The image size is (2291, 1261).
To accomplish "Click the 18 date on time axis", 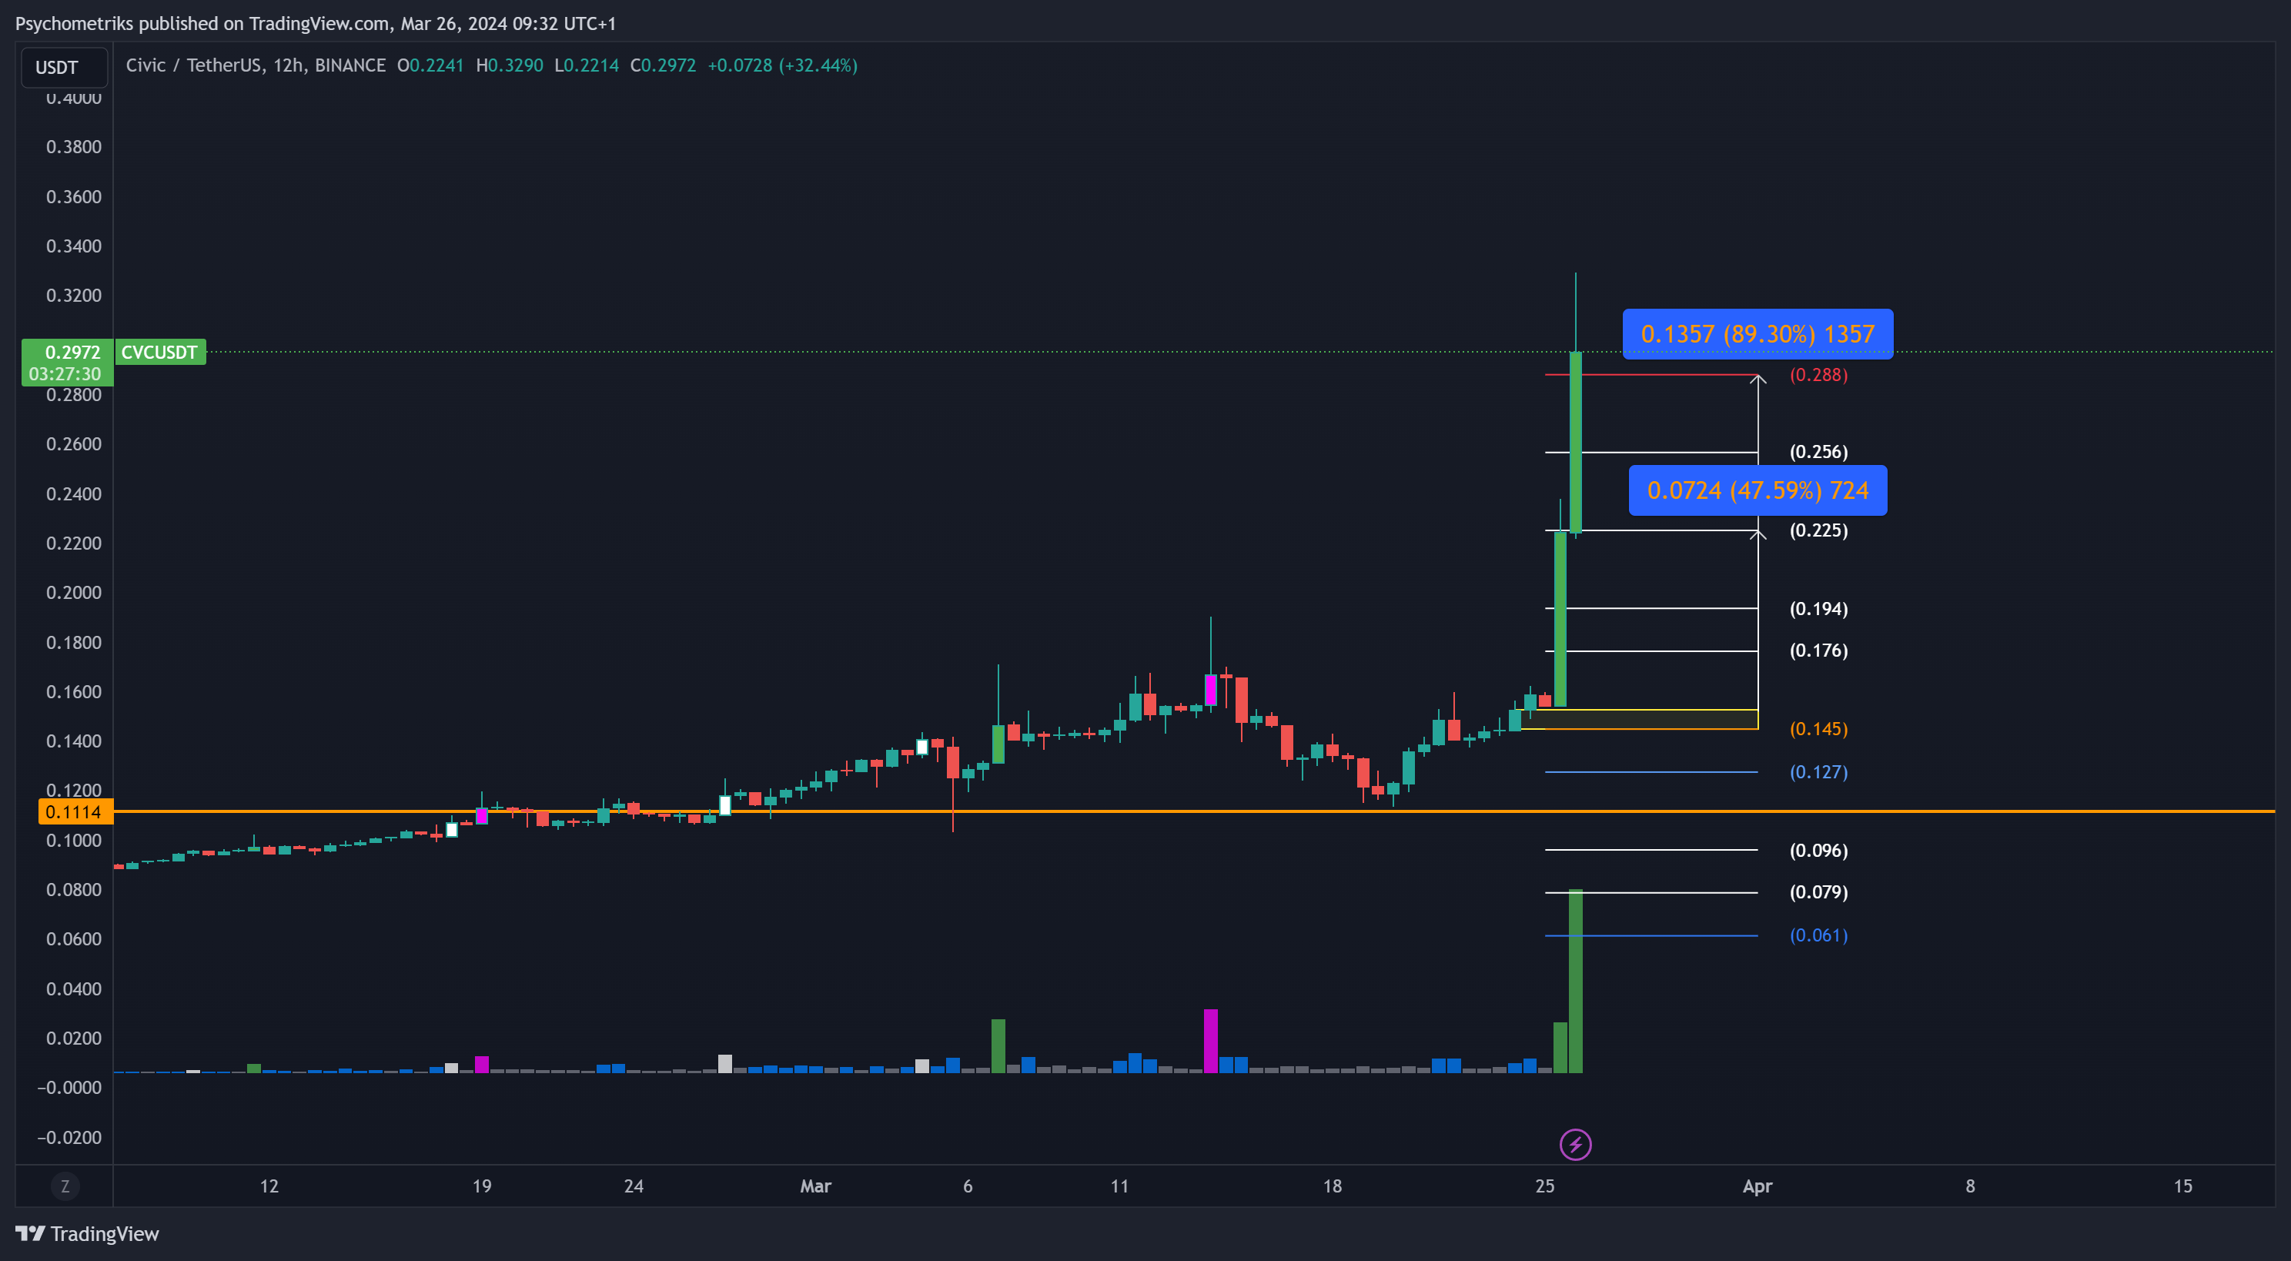I will point(1333,1186).
